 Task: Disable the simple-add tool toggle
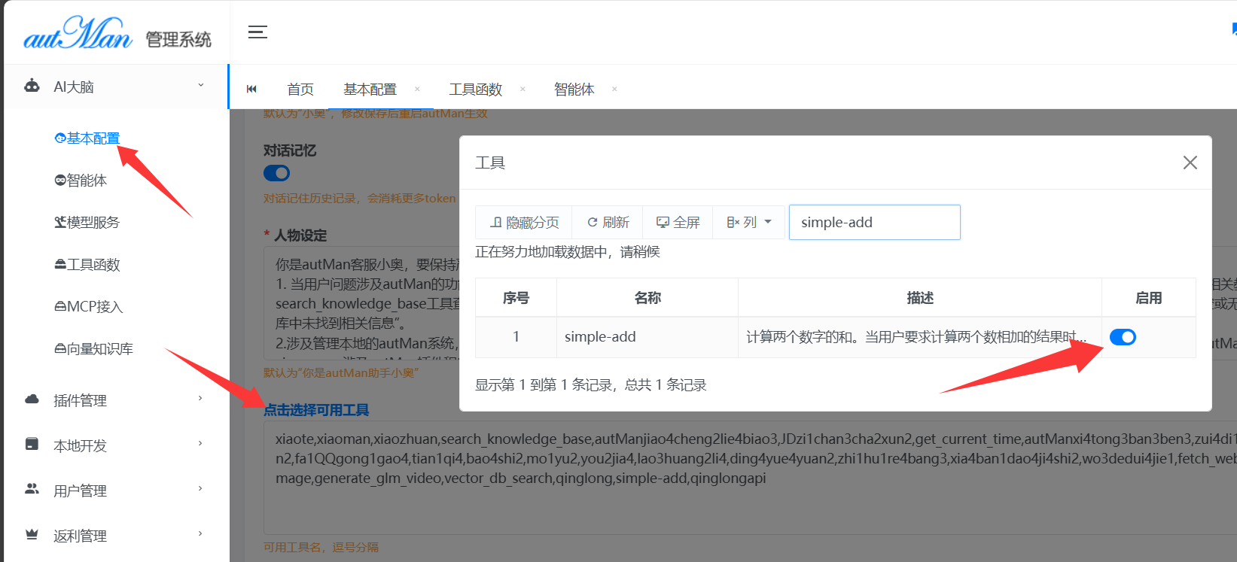point(1123,337)
